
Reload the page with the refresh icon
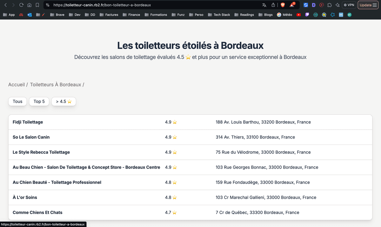[x=21, y=5]
